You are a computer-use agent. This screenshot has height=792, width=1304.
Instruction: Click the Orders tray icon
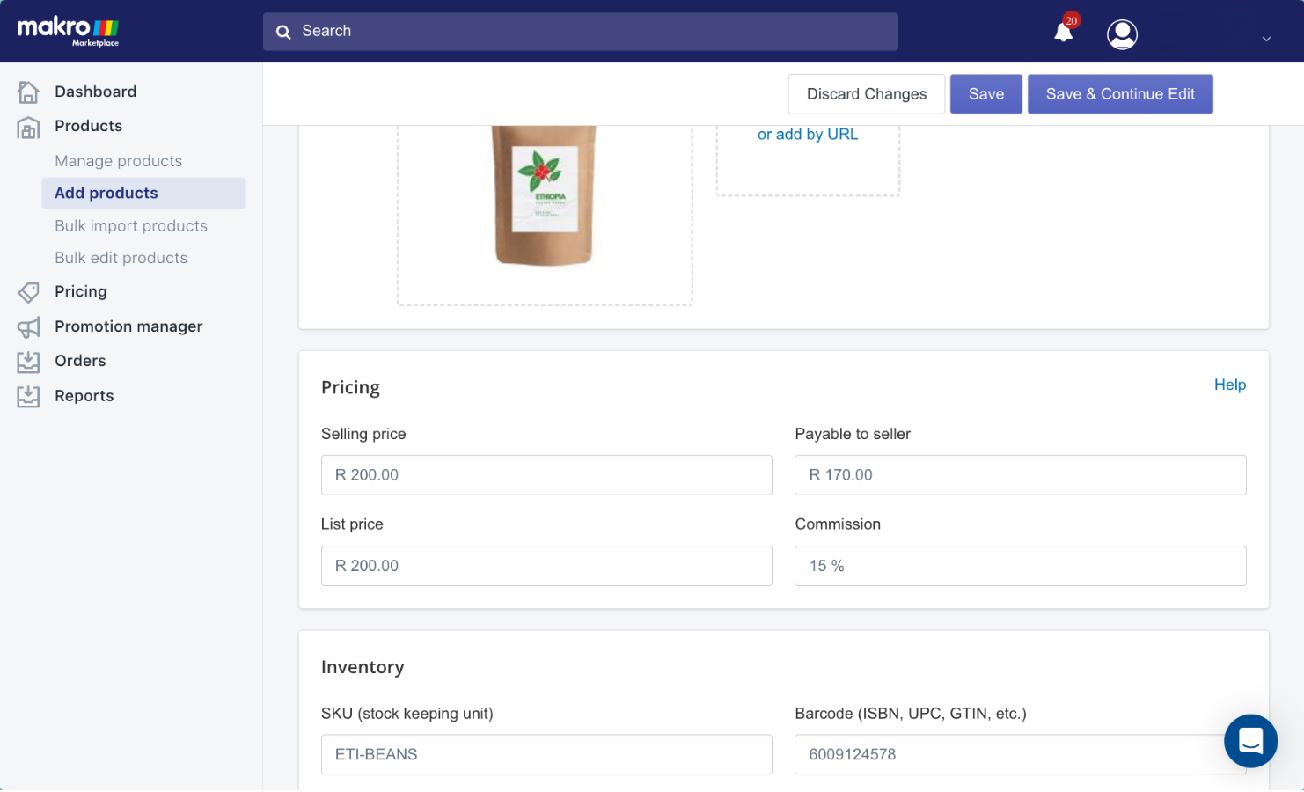(x=28, y=362)
